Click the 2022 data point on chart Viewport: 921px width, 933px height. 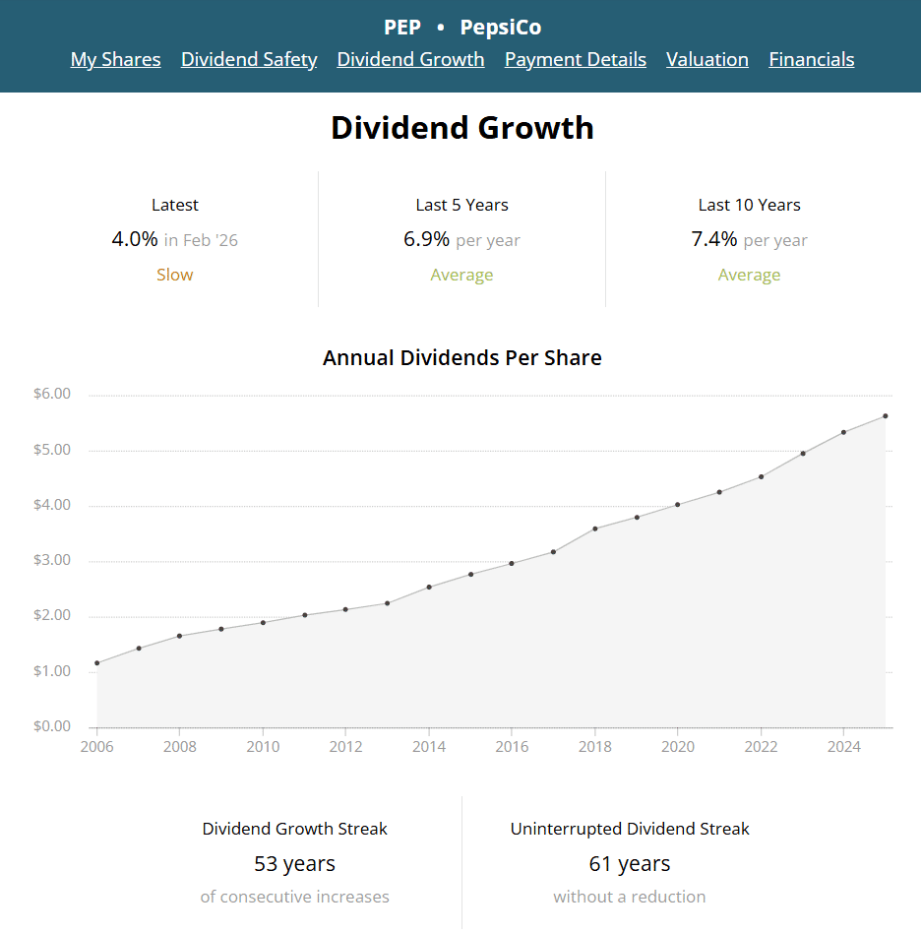761,476
